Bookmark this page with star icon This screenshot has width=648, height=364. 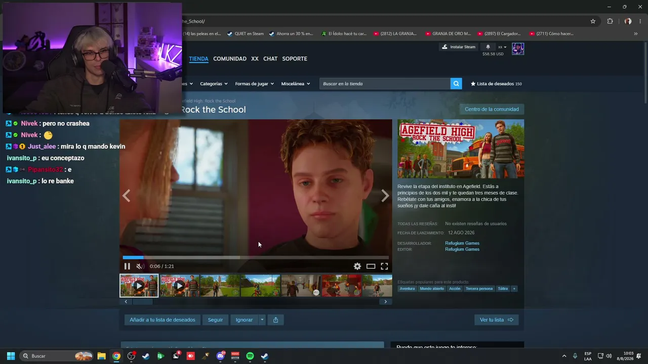593,21
